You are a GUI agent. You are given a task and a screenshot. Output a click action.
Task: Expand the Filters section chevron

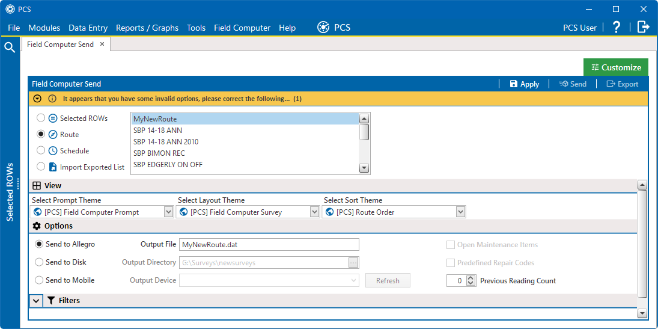point(37,300)
